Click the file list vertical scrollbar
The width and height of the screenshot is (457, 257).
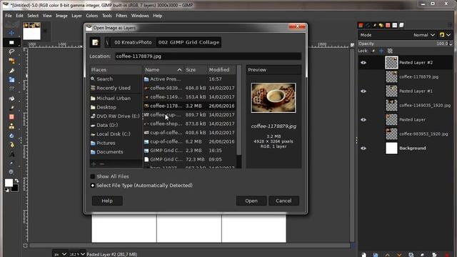click(x=239, y=110)
